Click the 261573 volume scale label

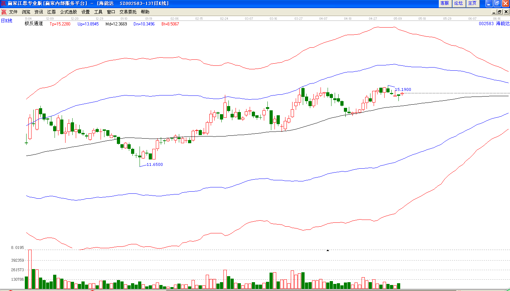17,270
